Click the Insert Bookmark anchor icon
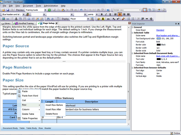 click(x=16, y=19)
